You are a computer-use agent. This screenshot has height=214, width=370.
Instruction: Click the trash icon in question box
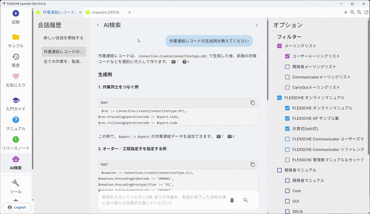point(232,200)
